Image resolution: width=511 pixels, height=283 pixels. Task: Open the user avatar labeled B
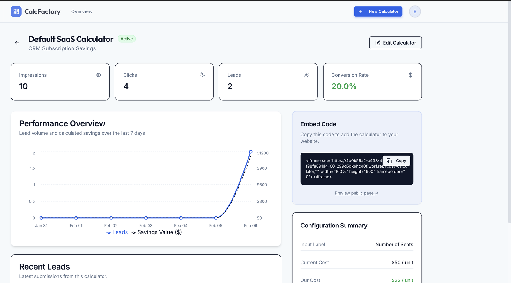tap(415, 11)
